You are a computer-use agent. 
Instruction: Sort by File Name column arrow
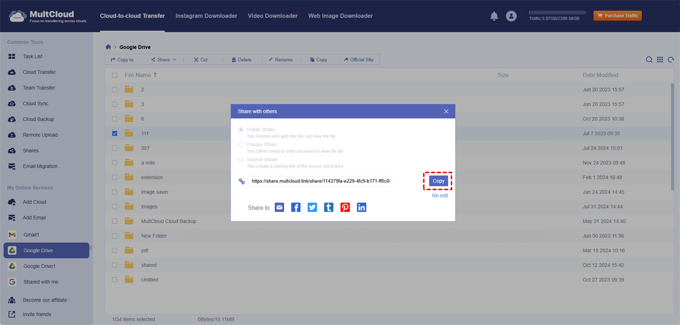pyautogui.click(x=155, y=75)
